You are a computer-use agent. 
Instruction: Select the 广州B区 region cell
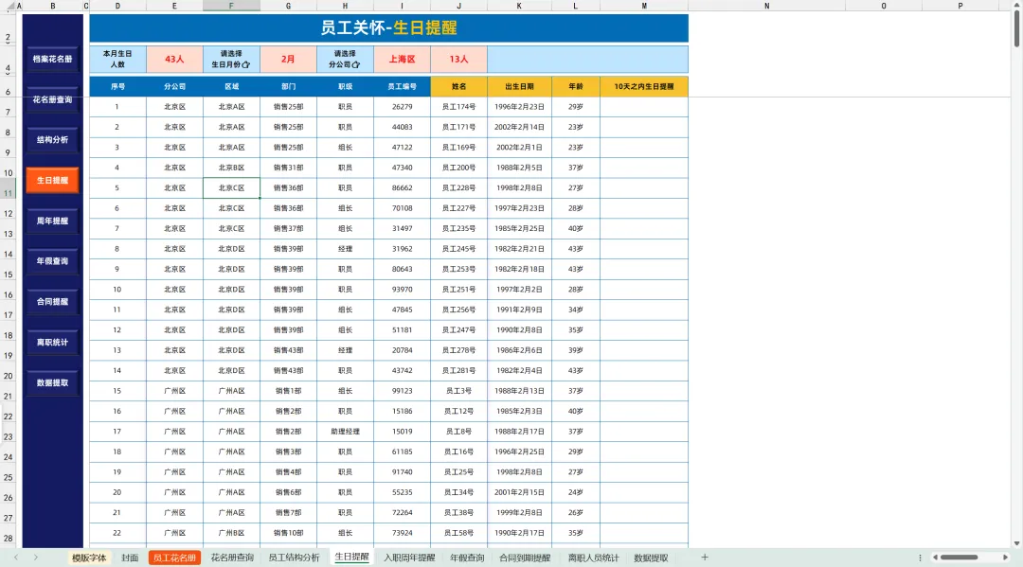click(x=231, y=533)
